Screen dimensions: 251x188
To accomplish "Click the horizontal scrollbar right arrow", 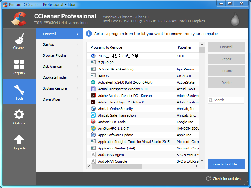I will (x=196, y=166).
